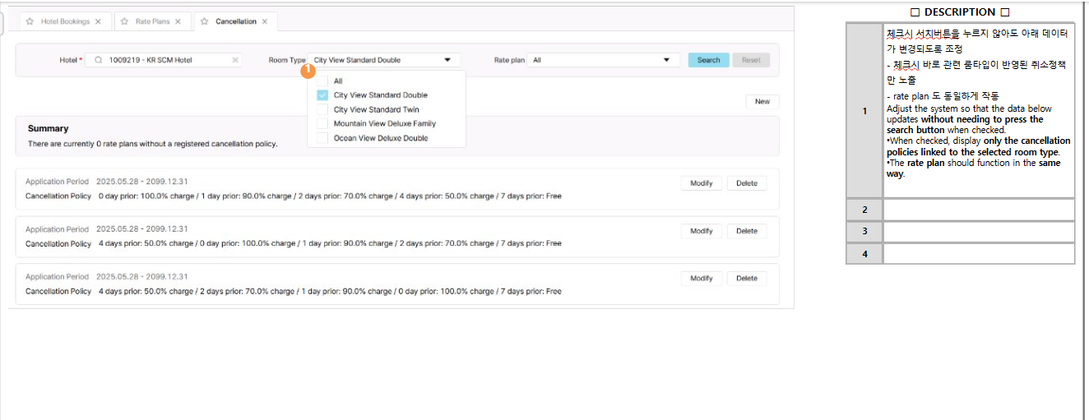The width and height of the screenshot is (1089, 420).
Task: Click the star icon on Rate Plans tab
Action: click(x=124, y=21)
